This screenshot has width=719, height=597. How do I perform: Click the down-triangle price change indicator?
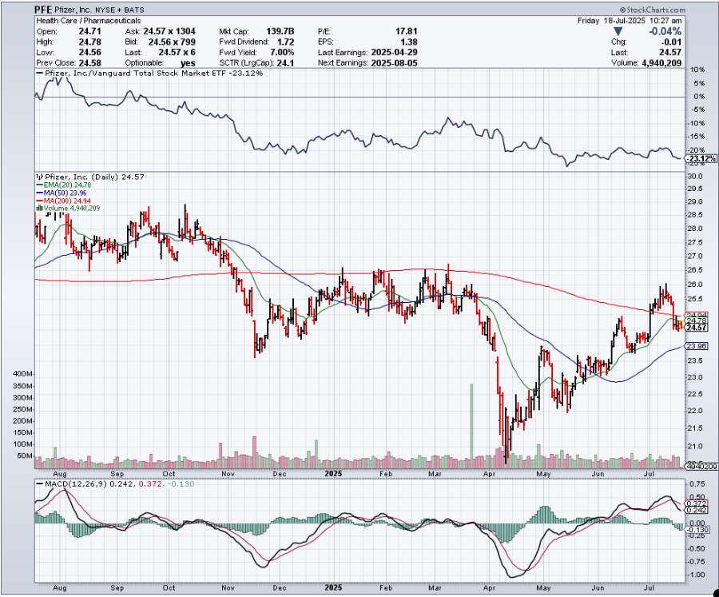click(618, 32)
